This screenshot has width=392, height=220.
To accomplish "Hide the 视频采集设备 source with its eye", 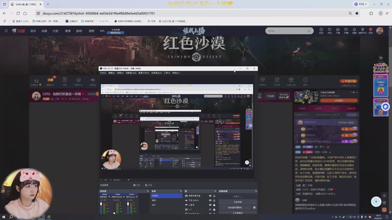I will (210, 196).
